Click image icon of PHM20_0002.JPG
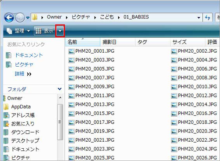This screenshot has width=220, height=161. (x=174, y=51)
